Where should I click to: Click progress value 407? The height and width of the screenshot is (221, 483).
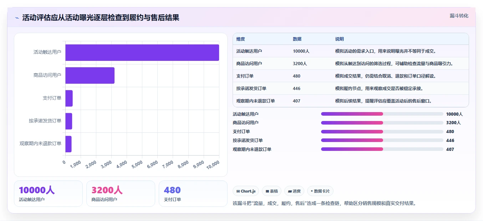point(450,149)
